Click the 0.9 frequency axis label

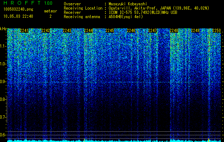click(x=3, y=82)
